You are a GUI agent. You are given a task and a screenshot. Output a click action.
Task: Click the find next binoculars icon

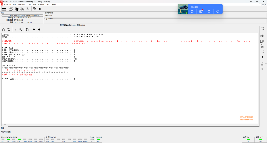pos(39,30)
